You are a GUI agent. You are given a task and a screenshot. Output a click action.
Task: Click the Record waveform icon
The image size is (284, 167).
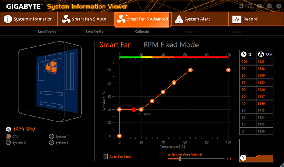click(x=237, y=19)
